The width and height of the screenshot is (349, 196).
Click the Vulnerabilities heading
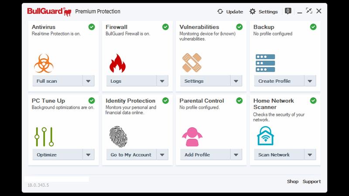199,27
